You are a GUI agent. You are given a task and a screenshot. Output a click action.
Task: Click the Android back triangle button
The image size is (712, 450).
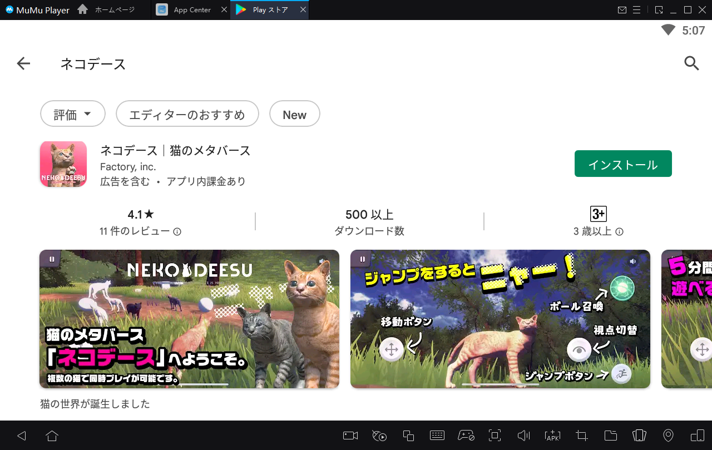22,436
